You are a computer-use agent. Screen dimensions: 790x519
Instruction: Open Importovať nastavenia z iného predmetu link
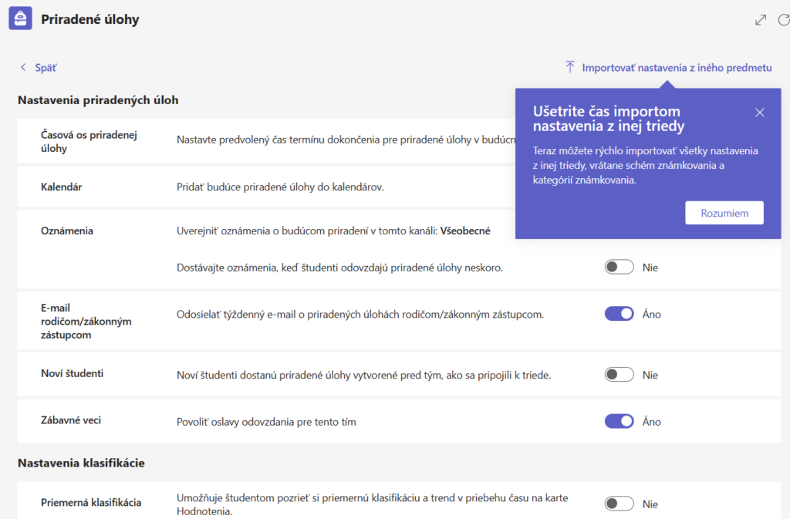pos(677,67)
